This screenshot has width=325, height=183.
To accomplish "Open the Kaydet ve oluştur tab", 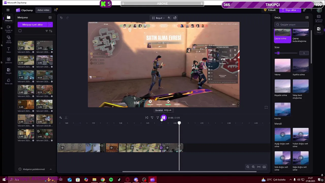I will pyautogui.click(x=9, y=29).
